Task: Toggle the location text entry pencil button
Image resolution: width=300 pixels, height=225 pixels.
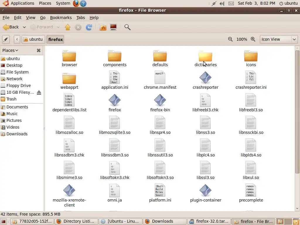Action: [6, 40]
